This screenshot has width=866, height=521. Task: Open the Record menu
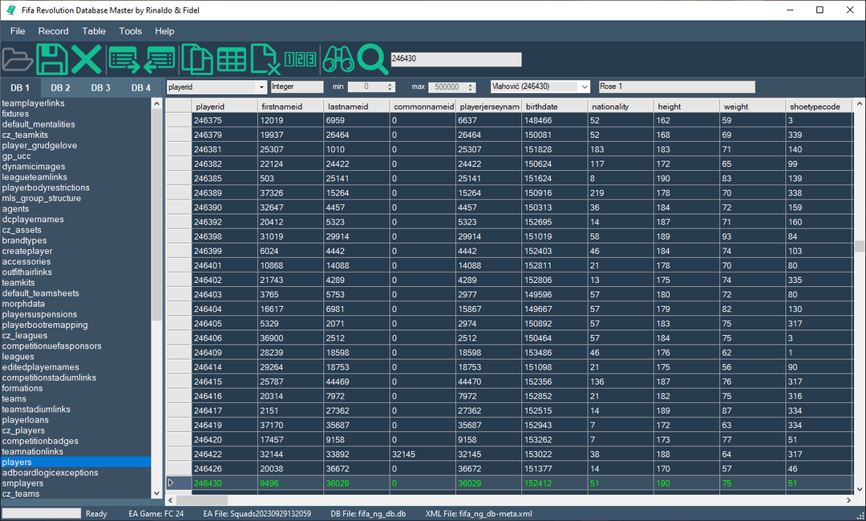(54, 31)
